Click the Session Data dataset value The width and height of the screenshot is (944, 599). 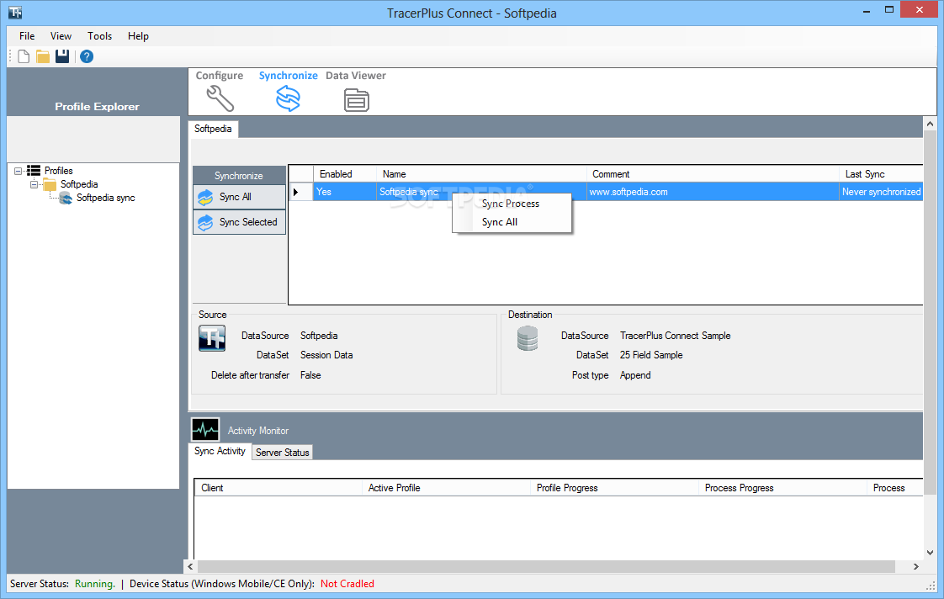[326, 355]
